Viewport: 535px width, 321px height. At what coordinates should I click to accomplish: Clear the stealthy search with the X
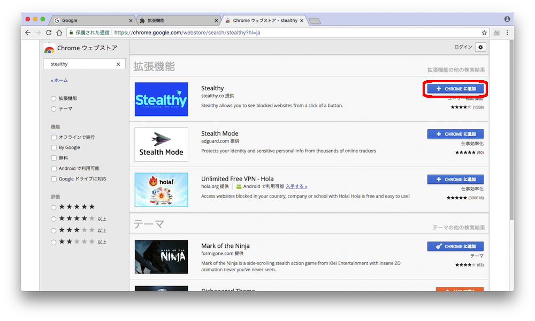click(x=119, y=64)
